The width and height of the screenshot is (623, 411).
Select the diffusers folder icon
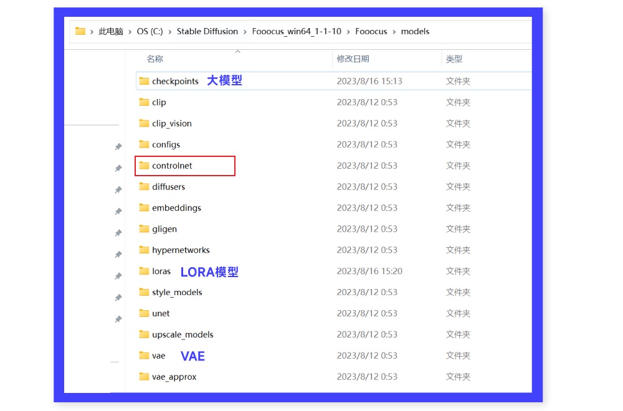[144, 186]
